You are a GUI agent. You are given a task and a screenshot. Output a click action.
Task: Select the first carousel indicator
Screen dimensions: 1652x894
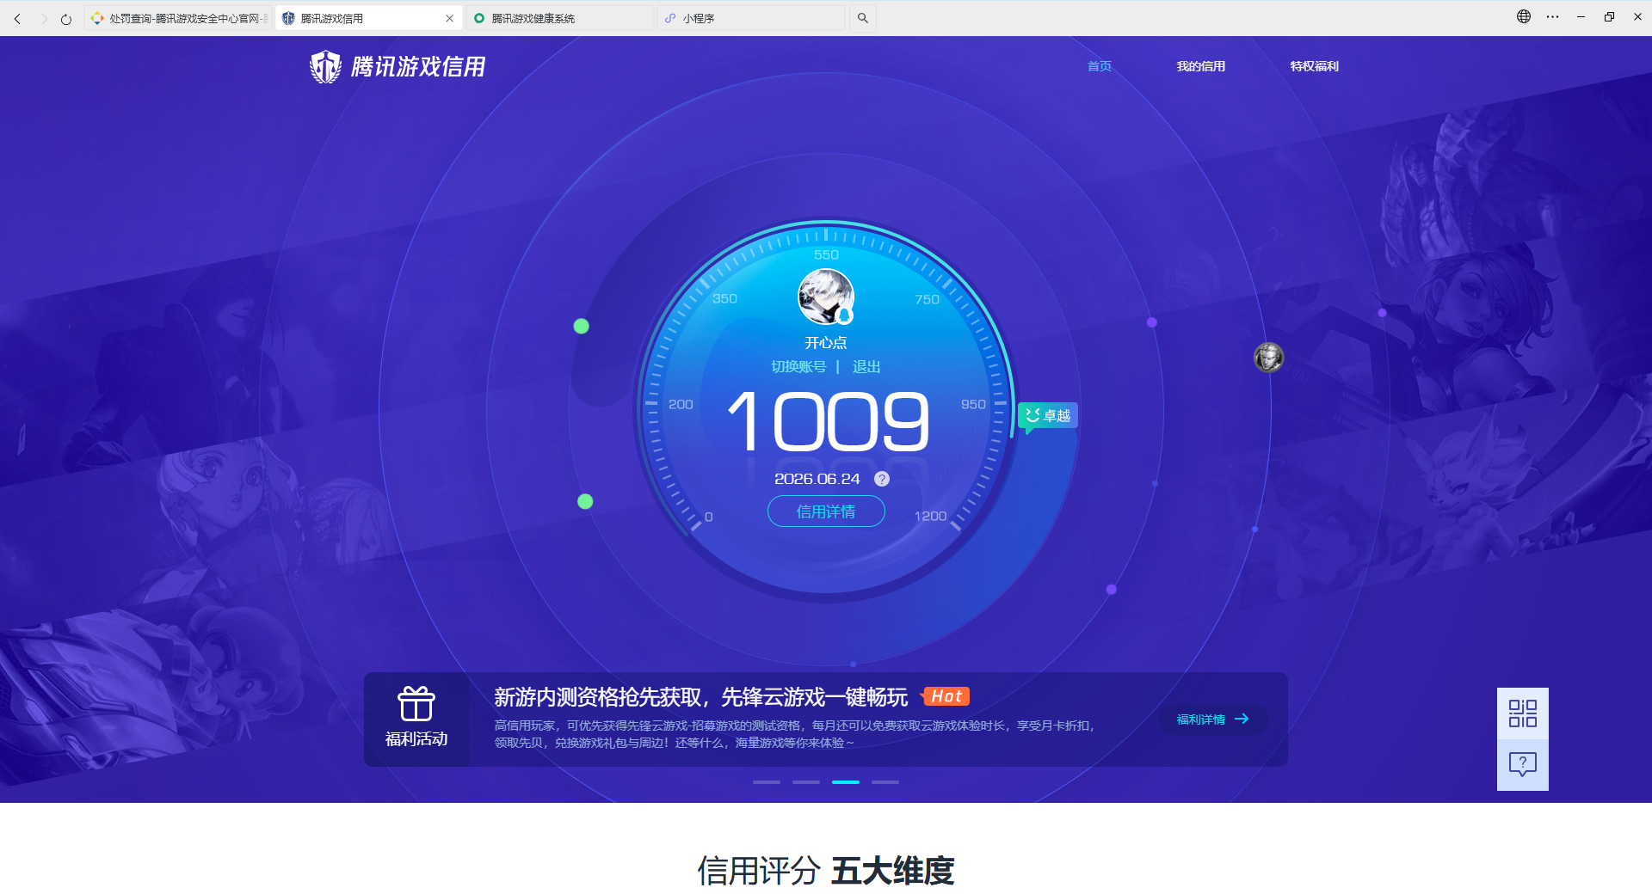tap(767, 782)
